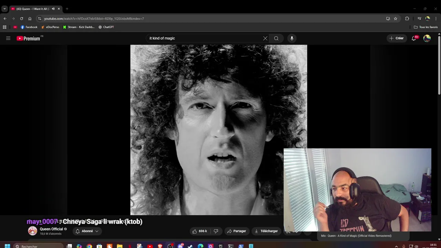Open Steam from the taskbar
Image resolution: width=441 pixels, height=248 pixels.
click(190, 246)
